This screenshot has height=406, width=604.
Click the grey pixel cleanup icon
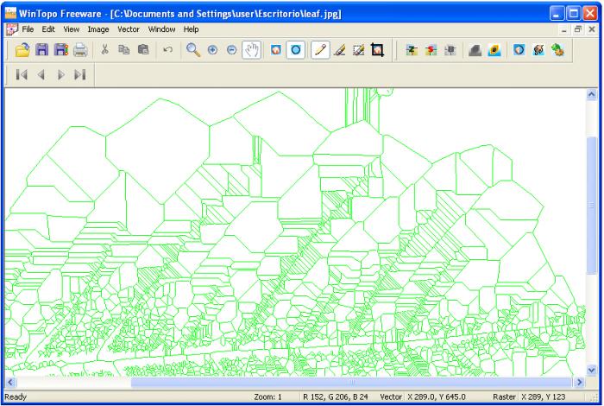coord(450,50)
